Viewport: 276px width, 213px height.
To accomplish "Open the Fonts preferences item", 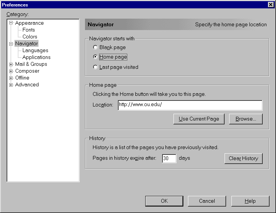I will pos(29,30).
